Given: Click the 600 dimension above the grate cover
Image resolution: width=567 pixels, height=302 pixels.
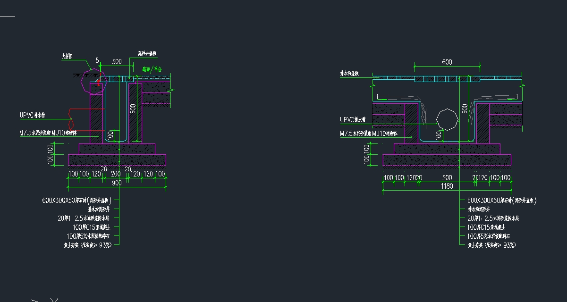Looking at the screenshot, I should 447,62.
